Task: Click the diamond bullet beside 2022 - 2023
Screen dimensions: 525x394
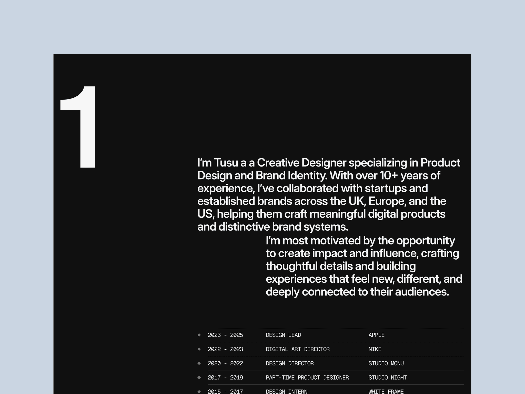Action: [199, 349]
